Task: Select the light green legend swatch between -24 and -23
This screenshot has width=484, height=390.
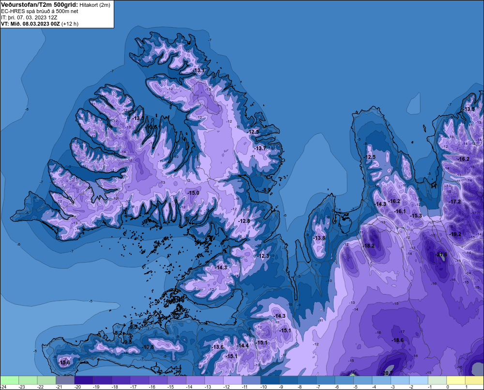Action: click(x=10, y=380)
